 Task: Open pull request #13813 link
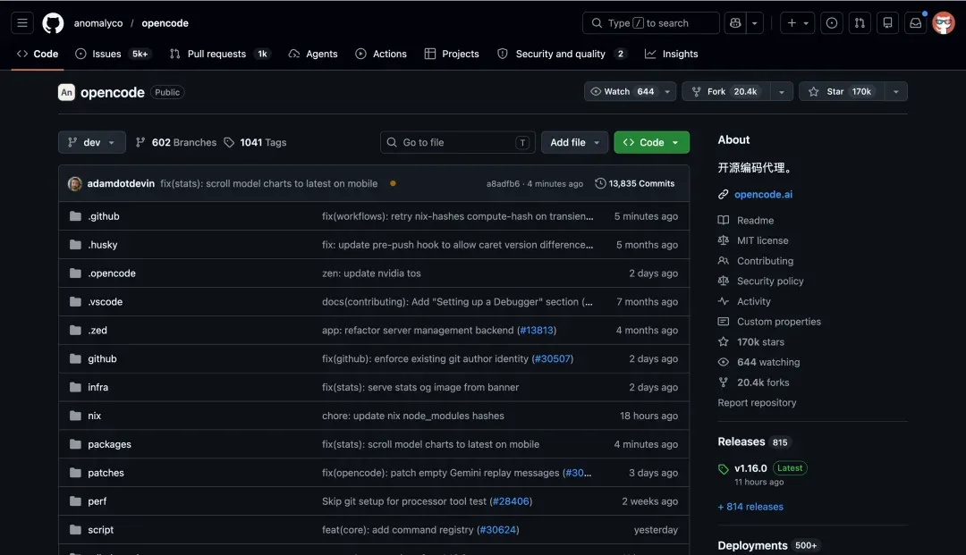coord(537,331)
